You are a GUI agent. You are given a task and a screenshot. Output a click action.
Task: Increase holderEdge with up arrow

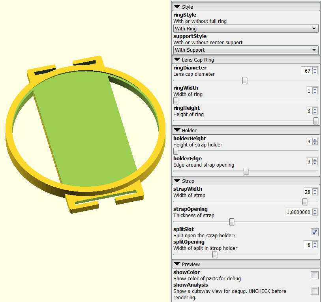tap(315, 160)
